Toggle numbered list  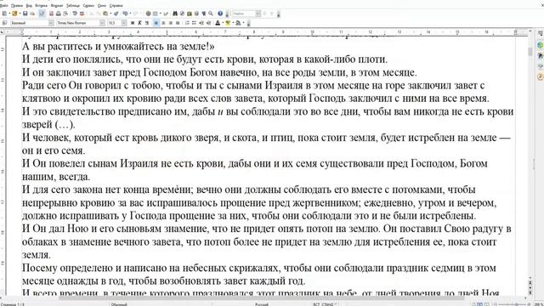[187, 23]
